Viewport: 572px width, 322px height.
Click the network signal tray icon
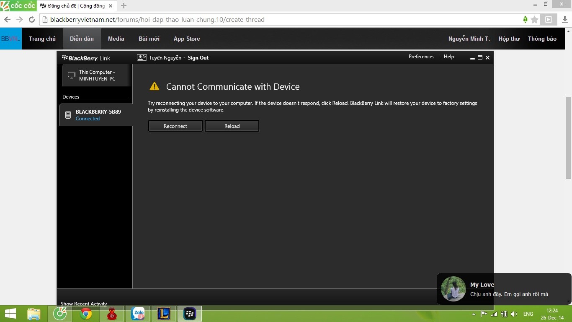point(494,314)
